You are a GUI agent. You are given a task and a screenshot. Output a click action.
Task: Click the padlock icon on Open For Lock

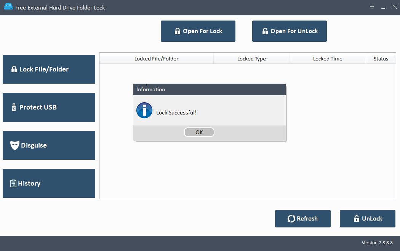click(x=177, y=31)
